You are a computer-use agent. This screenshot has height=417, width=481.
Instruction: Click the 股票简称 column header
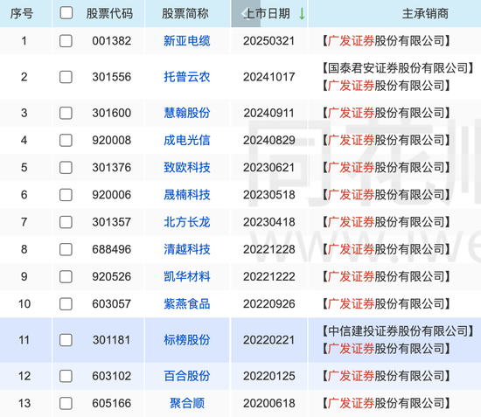(185, 13)
